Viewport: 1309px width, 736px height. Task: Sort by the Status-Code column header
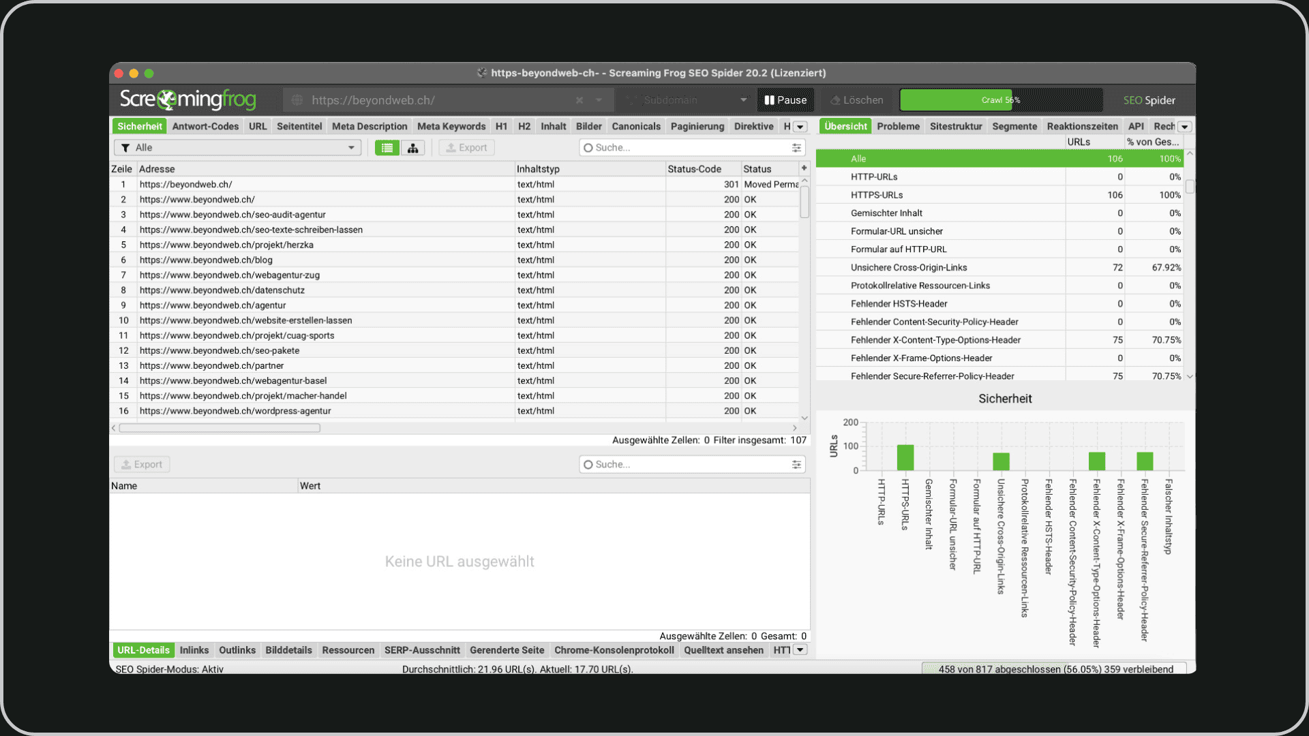[x=703, y=169]
